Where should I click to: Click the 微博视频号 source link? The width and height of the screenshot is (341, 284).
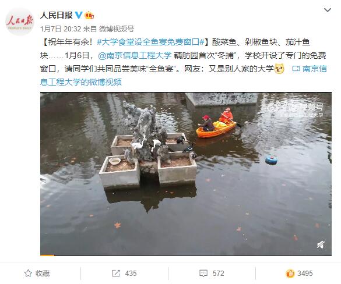117,29
